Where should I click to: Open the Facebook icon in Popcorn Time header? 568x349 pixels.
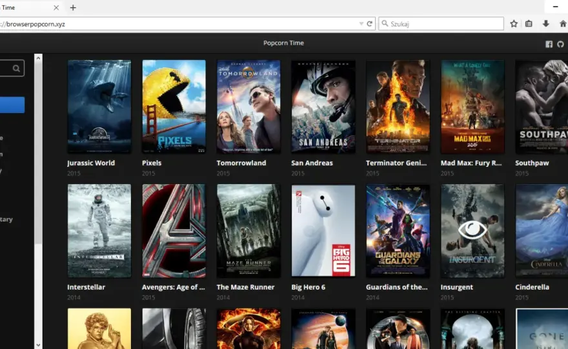549,44
